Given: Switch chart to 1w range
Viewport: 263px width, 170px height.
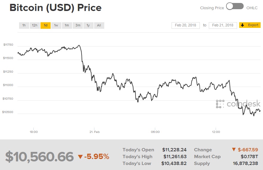Looking at the screenshot, I should coord(56,26).
